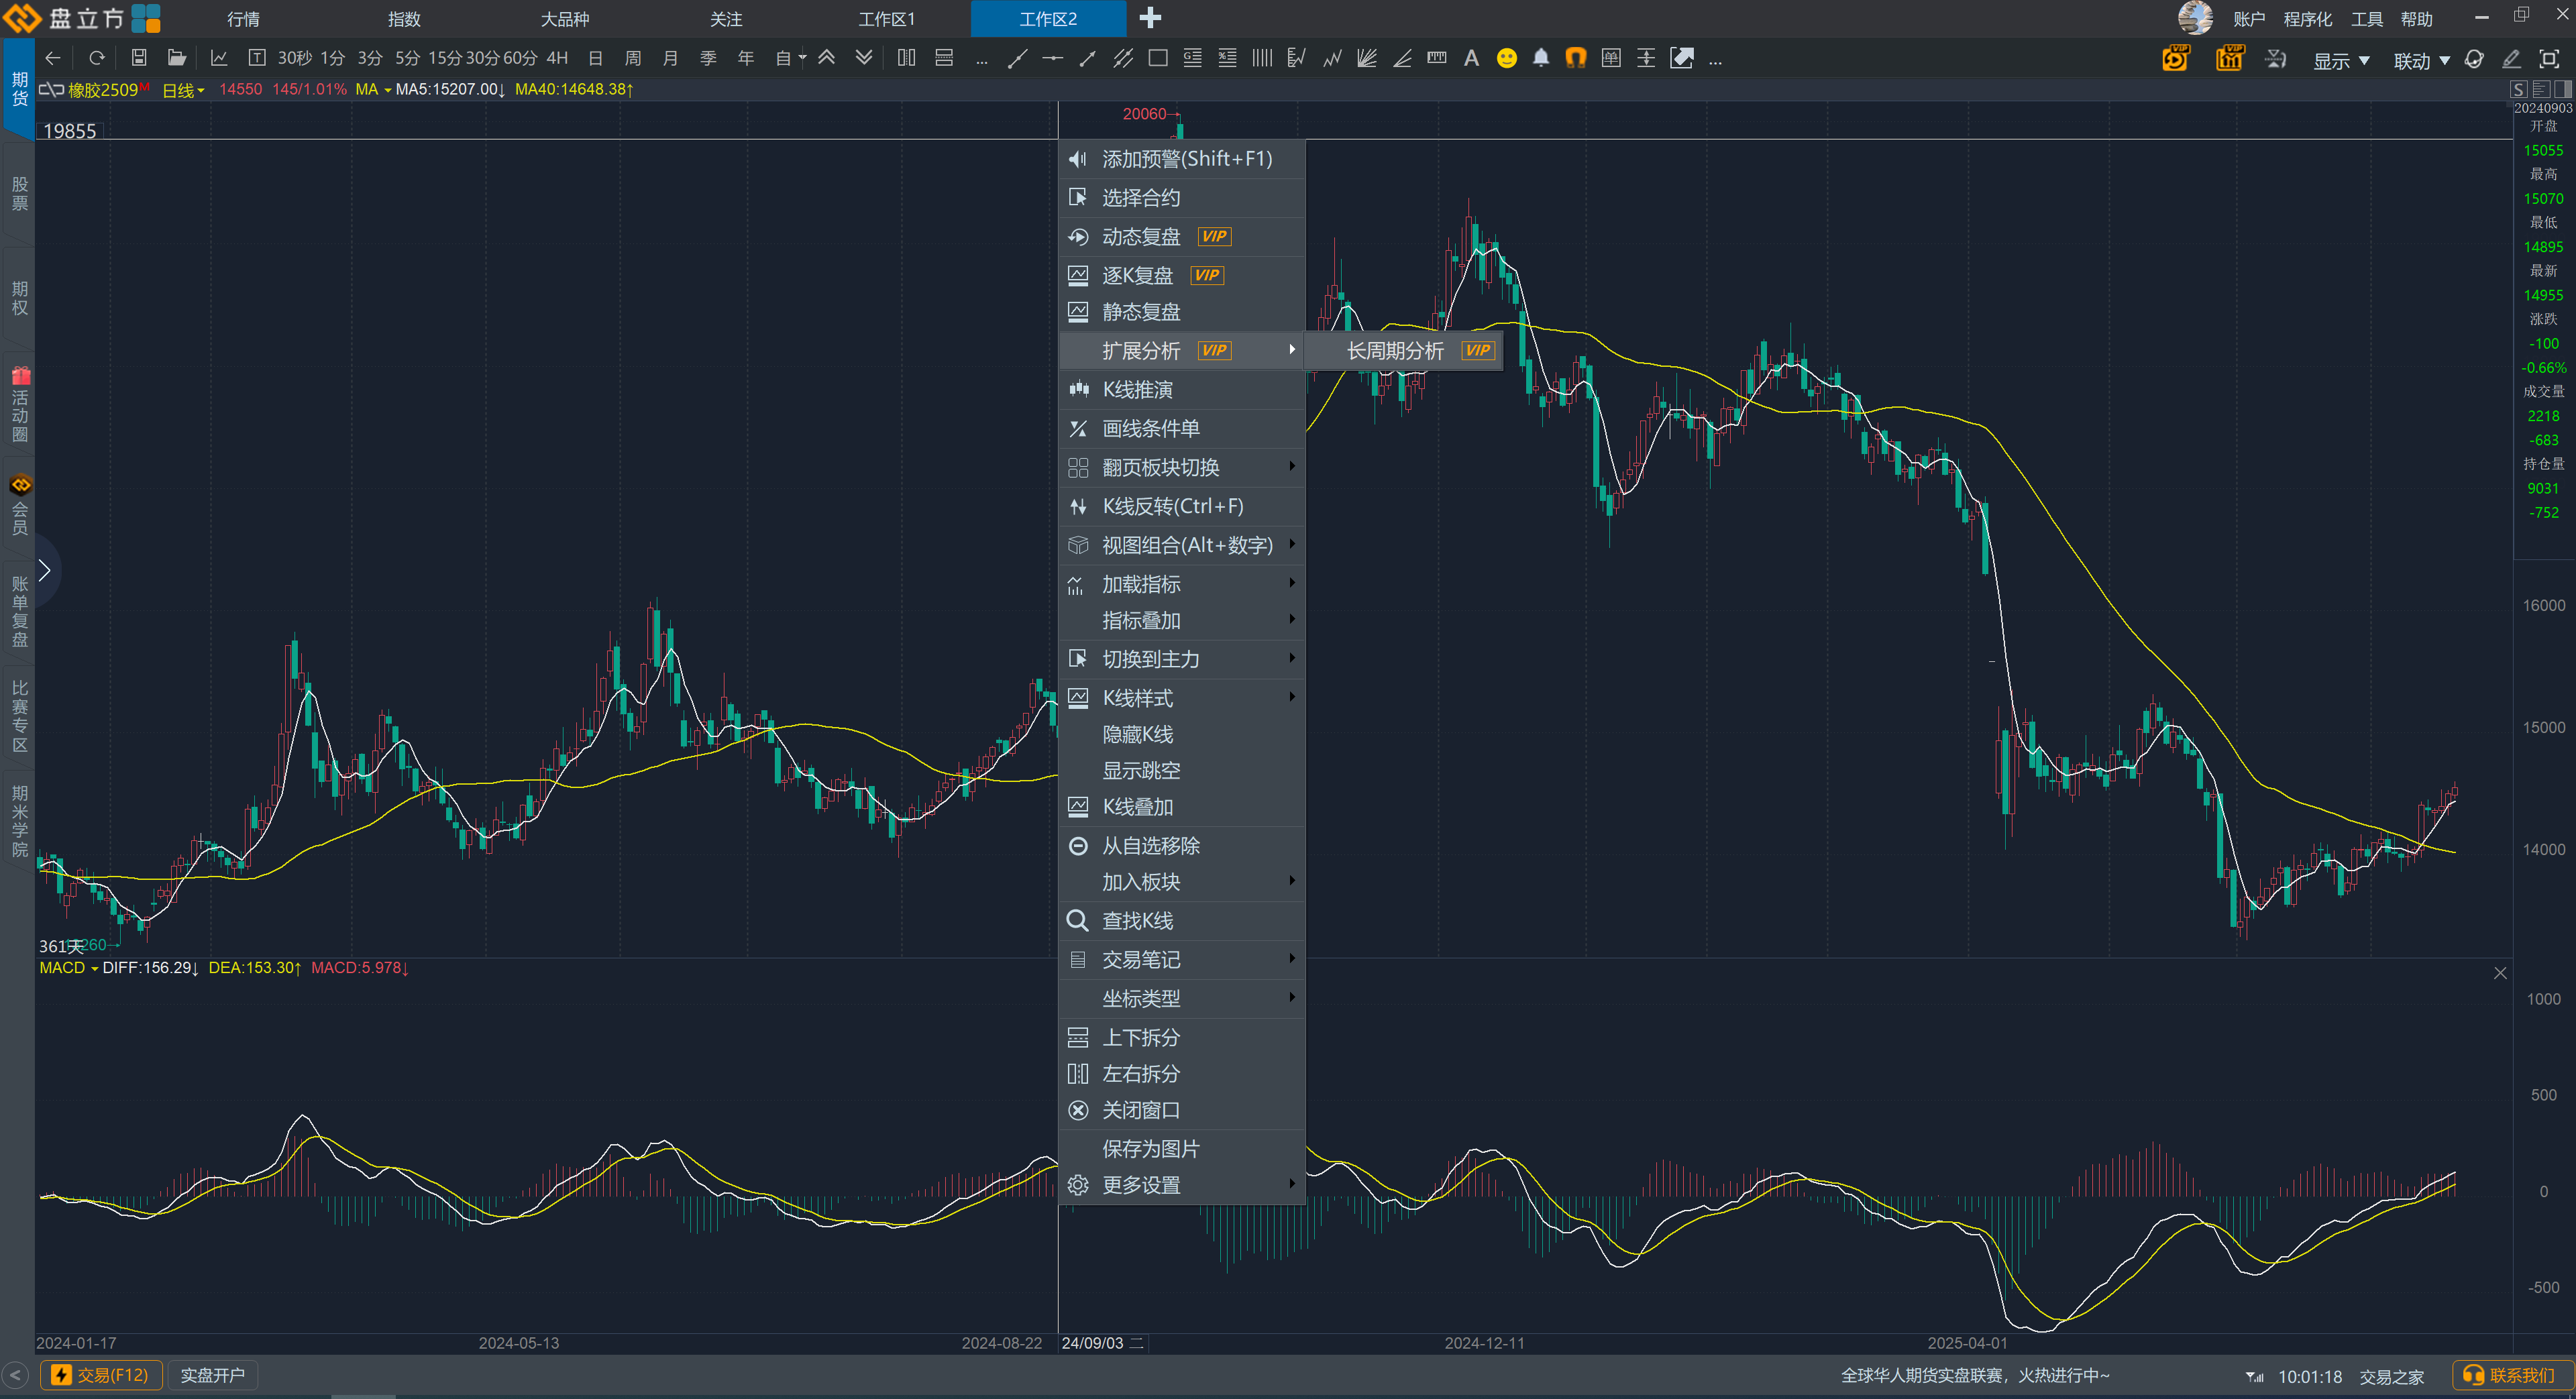The image size is (2576, 1399).
Task: Open the 联动 dropdown
Action: [x=2421, y=60]
